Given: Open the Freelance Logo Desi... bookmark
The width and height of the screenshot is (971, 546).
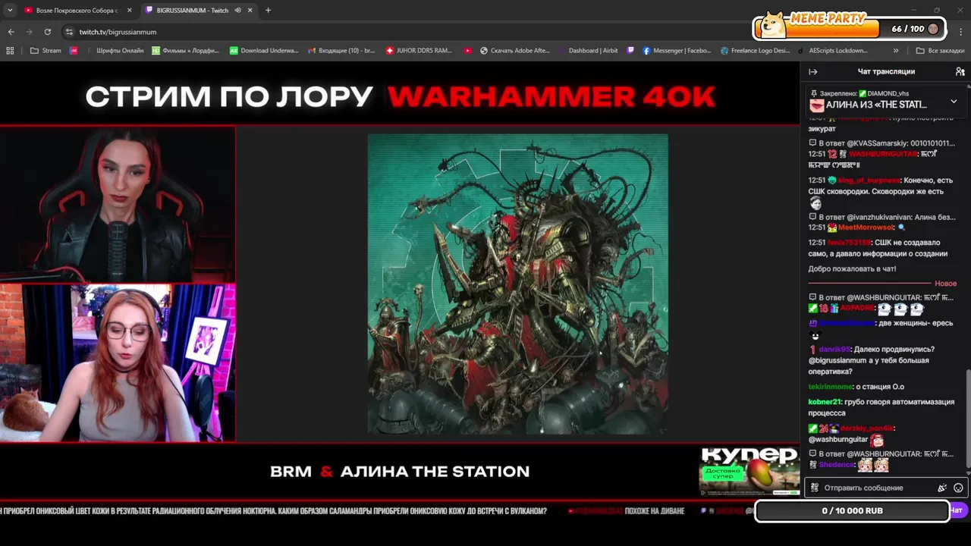Looking at the screenshot, I should tap(755, 51).
